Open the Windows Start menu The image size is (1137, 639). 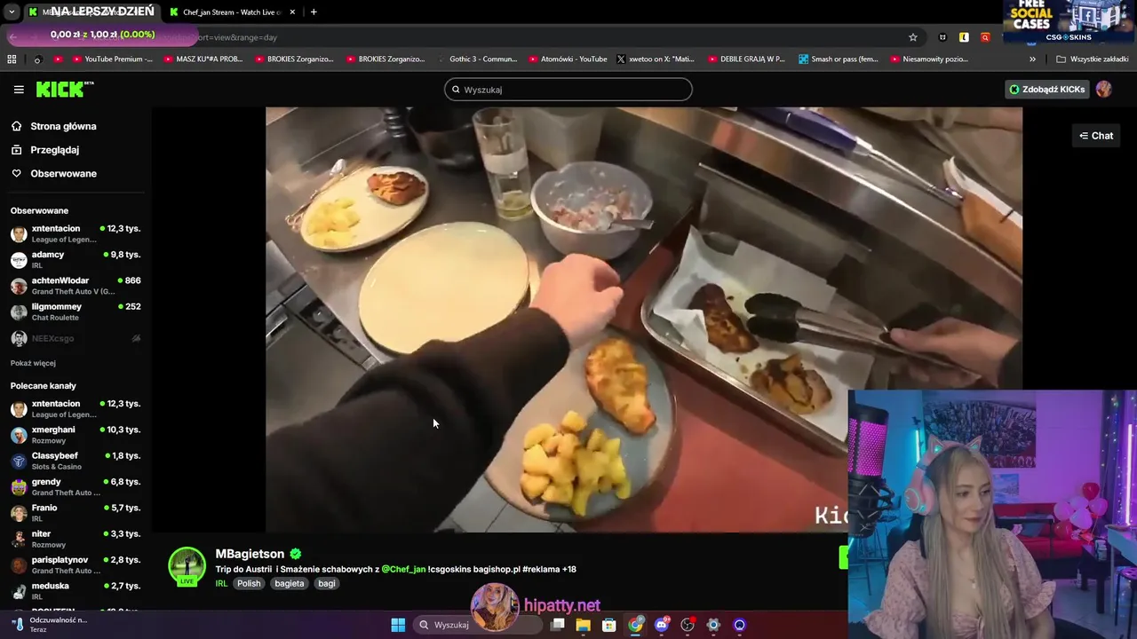398,625
